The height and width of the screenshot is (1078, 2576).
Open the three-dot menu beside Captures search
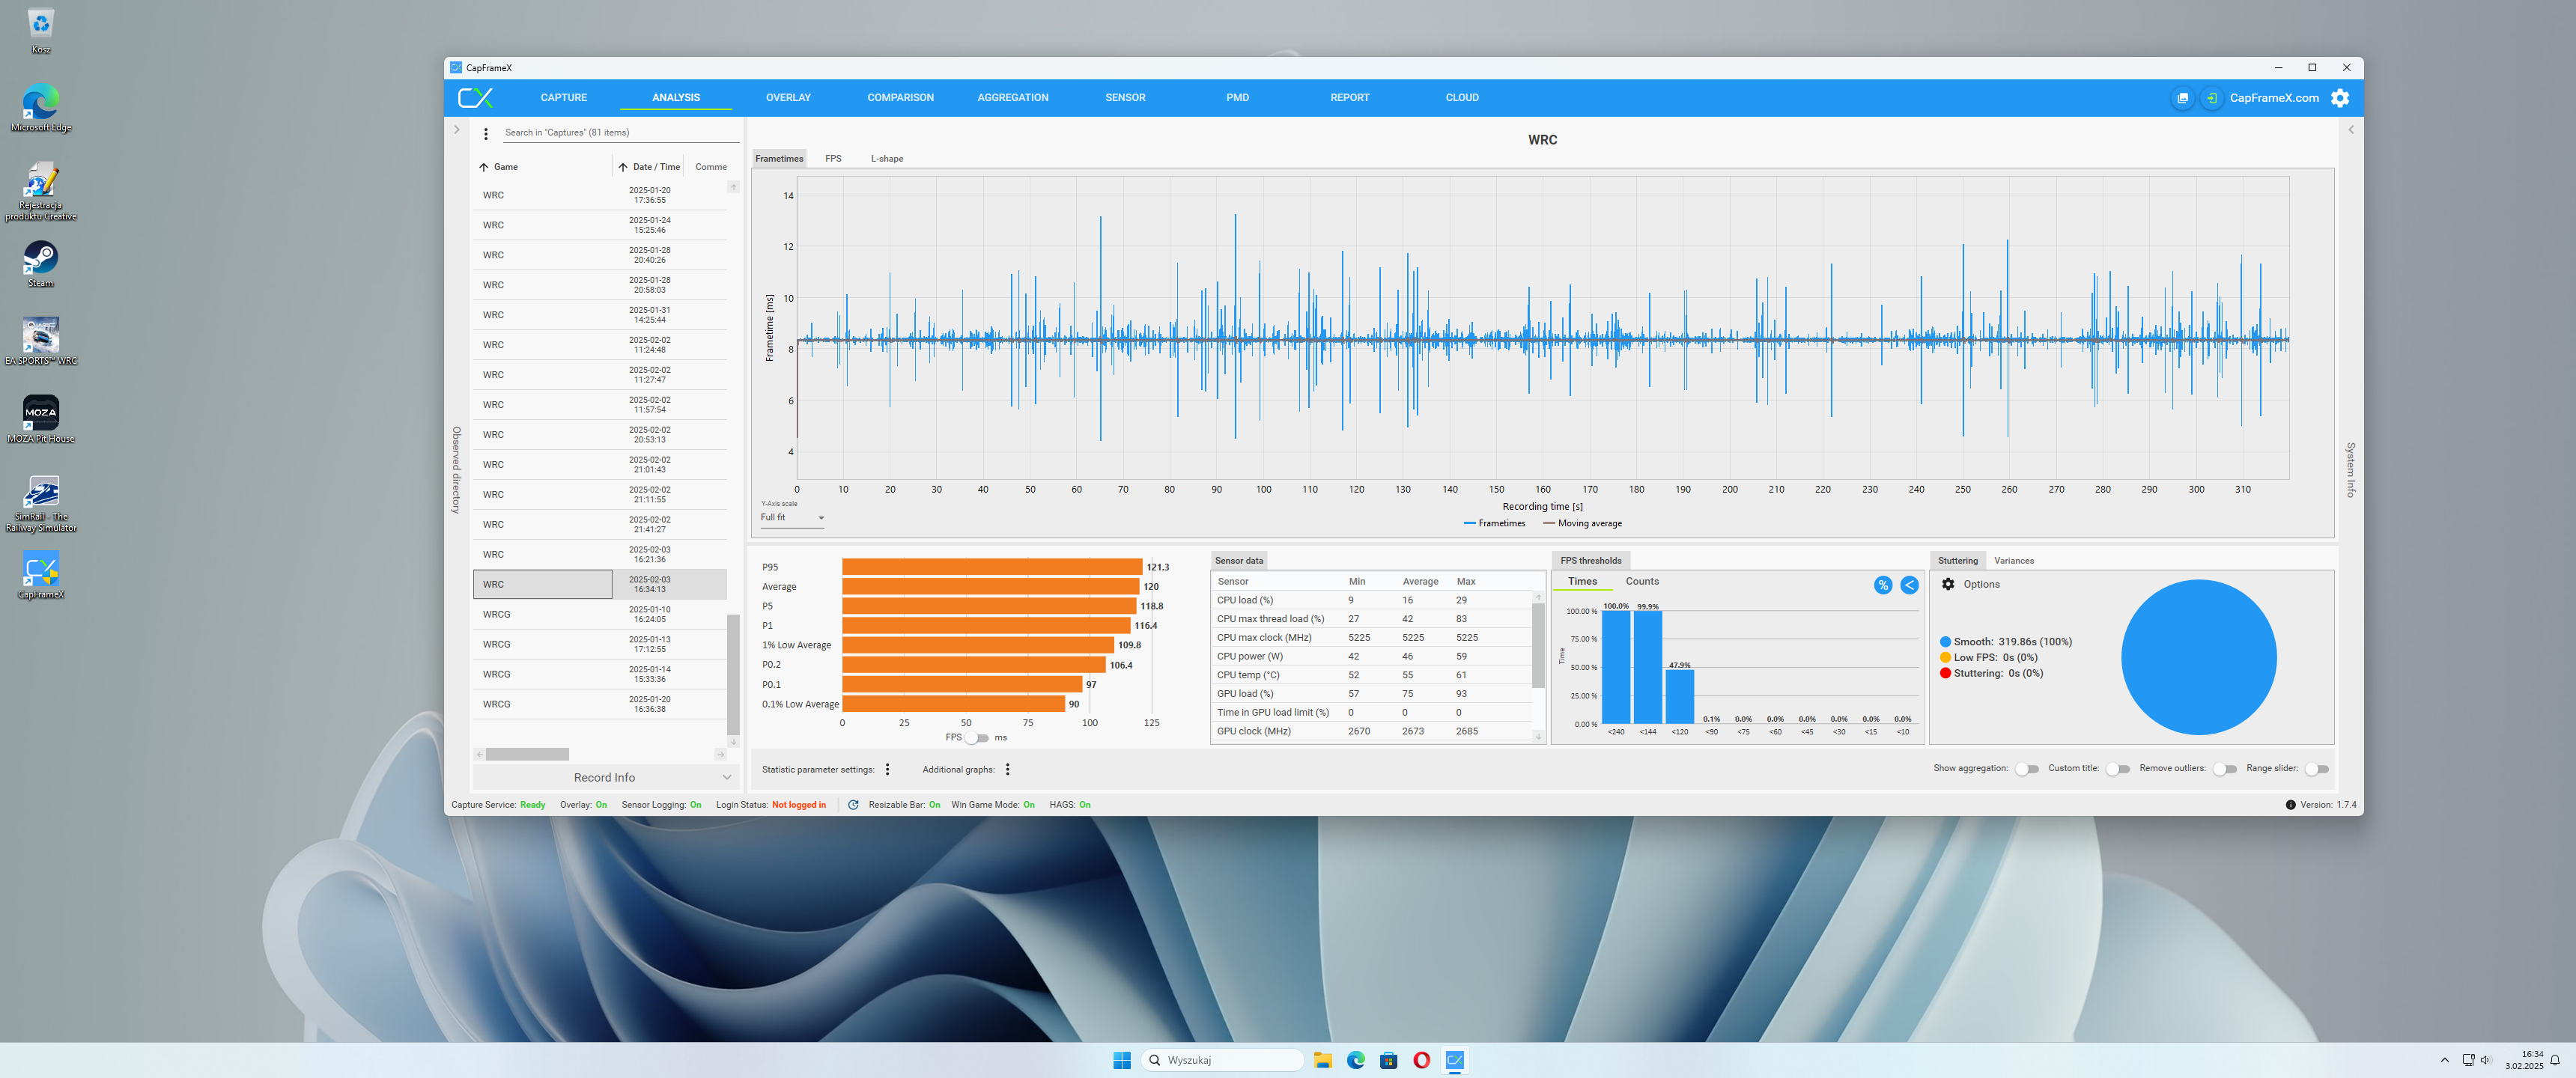click(486, 133)
